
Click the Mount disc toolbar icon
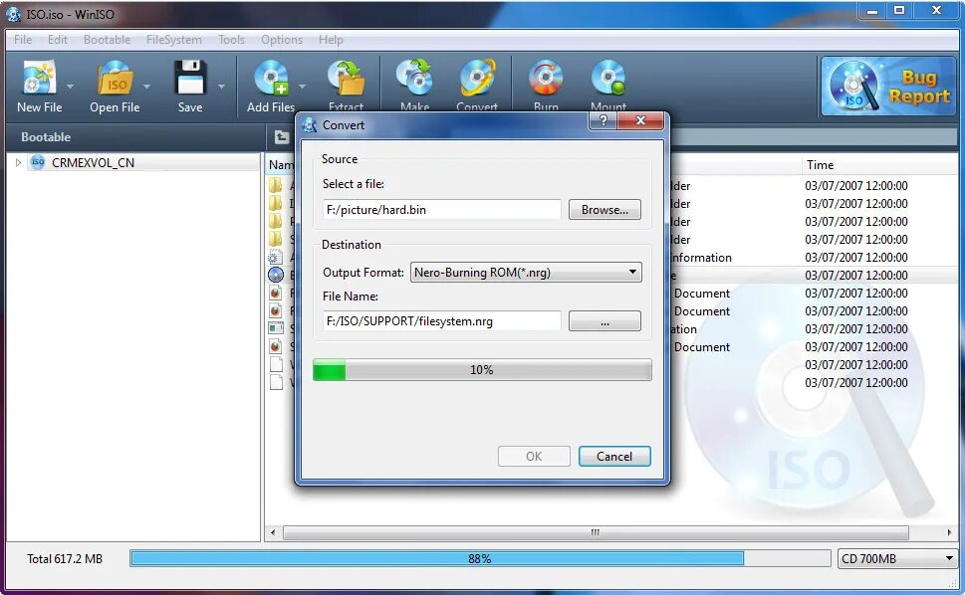(608, 78)
